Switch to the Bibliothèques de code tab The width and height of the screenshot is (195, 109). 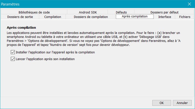coord(34,12)
